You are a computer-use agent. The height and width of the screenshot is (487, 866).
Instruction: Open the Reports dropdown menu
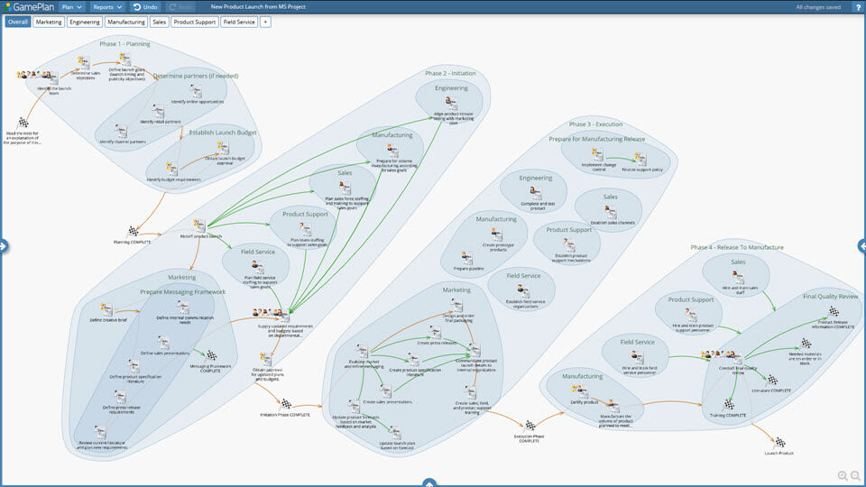(x=107, y=6)
